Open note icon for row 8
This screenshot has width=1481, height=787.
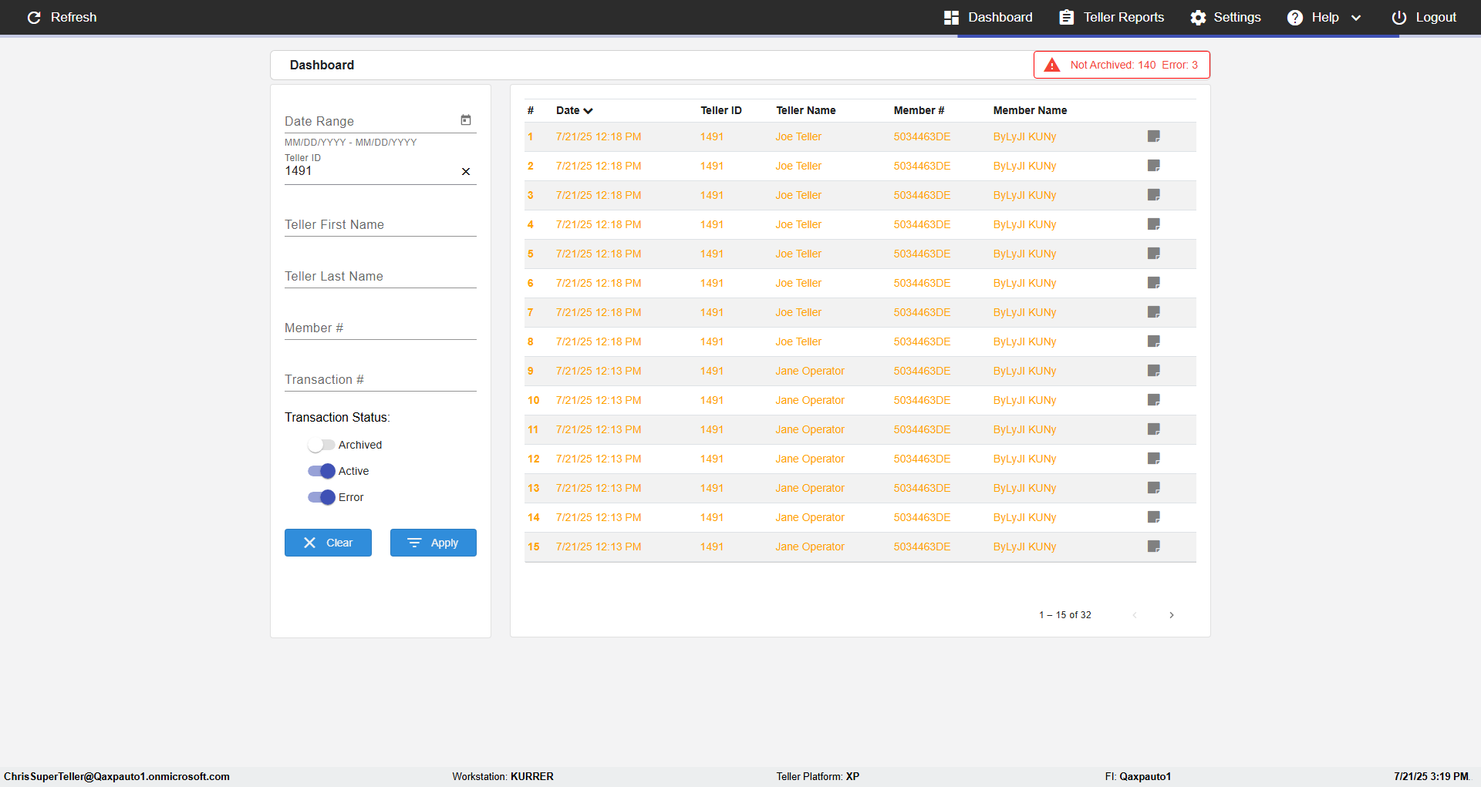[1154, 341]
